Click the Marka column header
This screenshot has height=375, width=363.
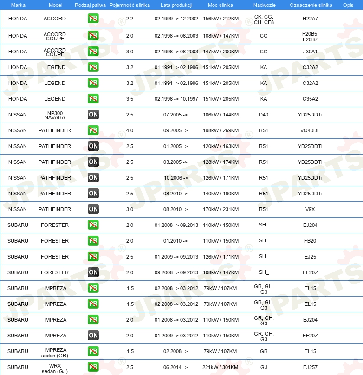tap(18, 5)
